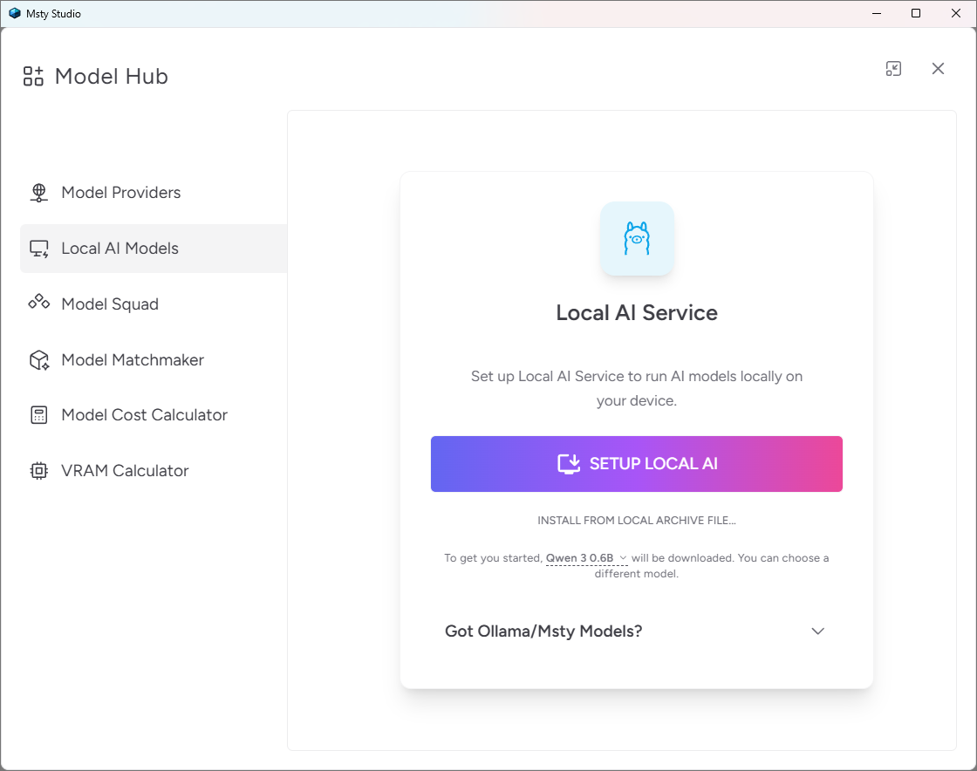Click the expand window icon near top right

pyautogui.click(x=893, y=68)
